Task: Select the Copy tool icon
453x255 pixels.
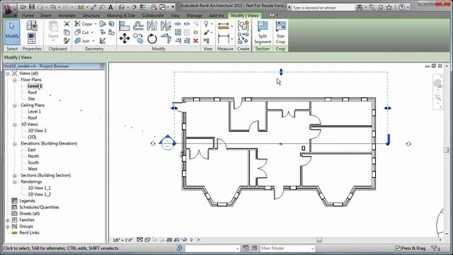Action: tap(139, 38)
